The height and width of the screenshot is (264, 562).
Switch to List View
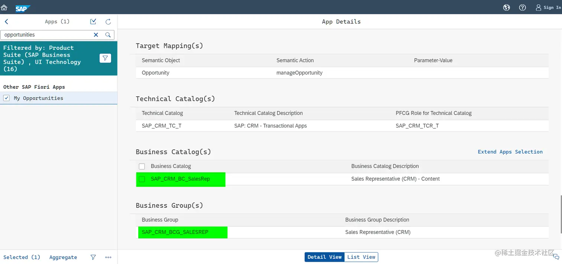(361, 257)
